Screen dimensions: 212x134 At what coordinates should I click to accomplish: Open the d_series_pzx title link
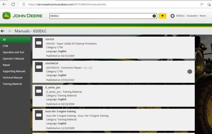(53, 87)
